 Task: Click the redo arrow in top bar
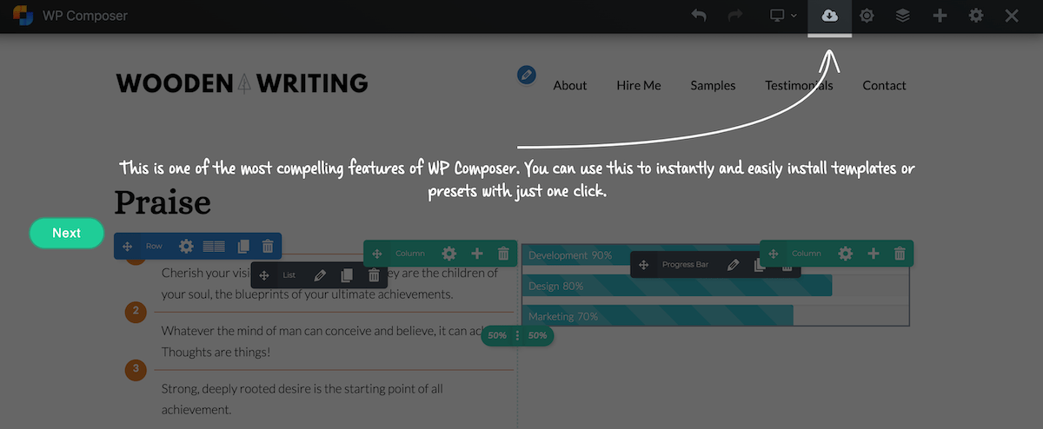(735, 16)
